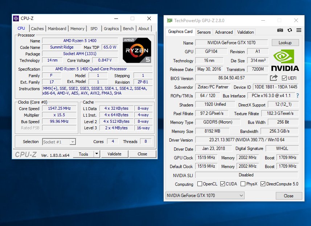Switch to the Mainboard tab
The height and width of the screenshot is (226, 311).
(57, 29)
